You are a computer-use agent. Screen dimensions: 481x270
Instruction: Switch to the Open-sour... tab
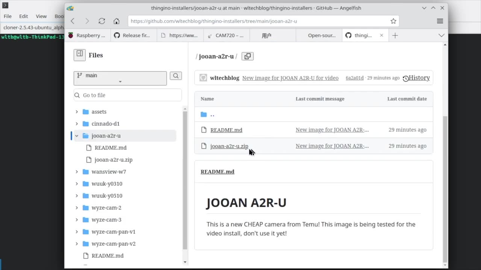(x=319, y=35)
